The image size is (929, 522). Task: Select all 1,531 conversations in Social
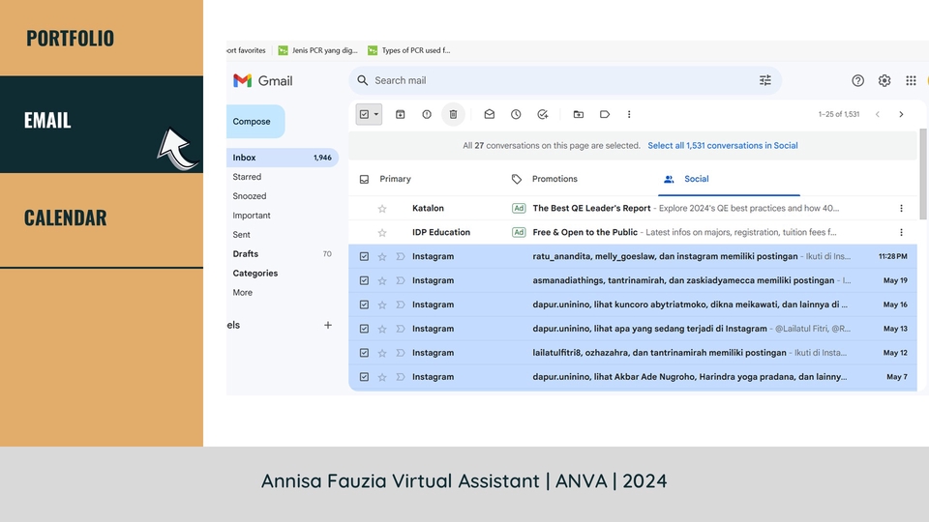pyautogui.click(x=722, y=146)
